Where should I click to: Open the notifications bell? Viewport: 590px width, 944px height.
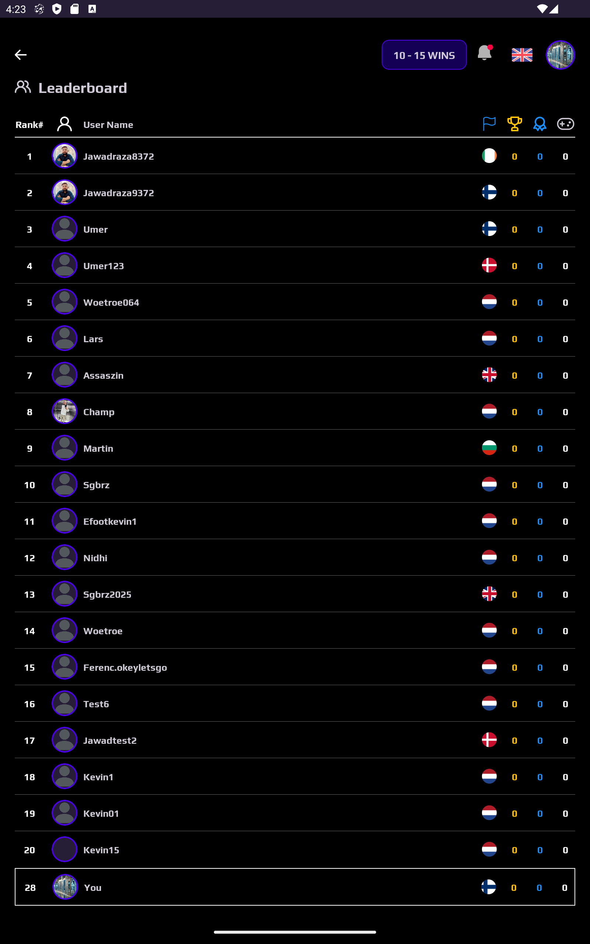[484, 53]
